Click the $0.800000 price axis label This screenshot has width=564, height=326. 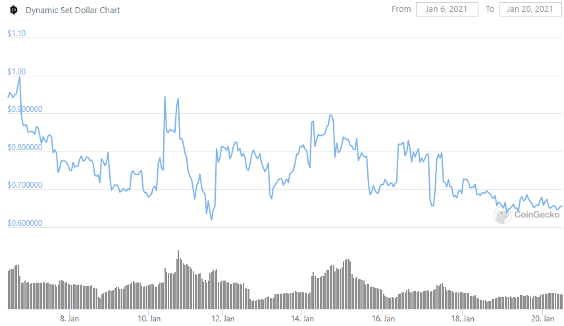(x=25, y=148)
